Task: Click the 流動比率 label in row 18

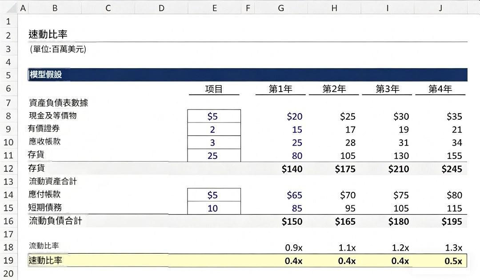Action: point(44,246)
